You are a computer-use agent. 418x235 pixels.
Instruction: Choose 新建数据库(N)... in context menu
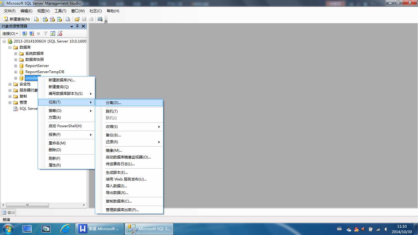click(66, 80)
